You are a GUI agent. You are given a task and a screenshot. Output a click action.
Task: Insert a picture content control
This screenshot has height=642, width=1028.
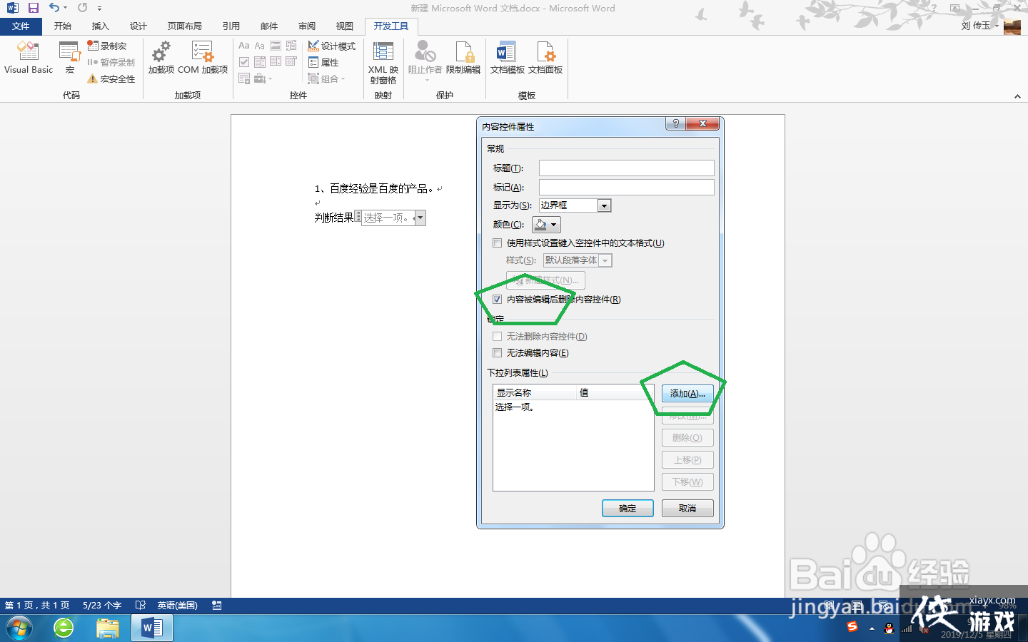pyautogui.click(x=276, y=46)
